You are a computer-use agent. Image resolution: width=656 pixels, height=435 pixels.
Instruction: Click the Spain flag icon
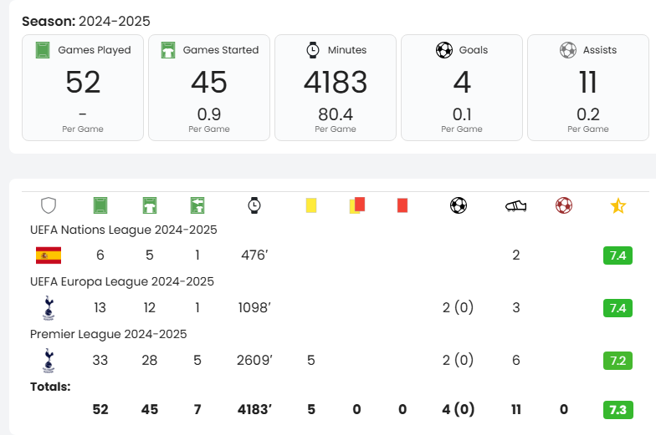point(48,255)
